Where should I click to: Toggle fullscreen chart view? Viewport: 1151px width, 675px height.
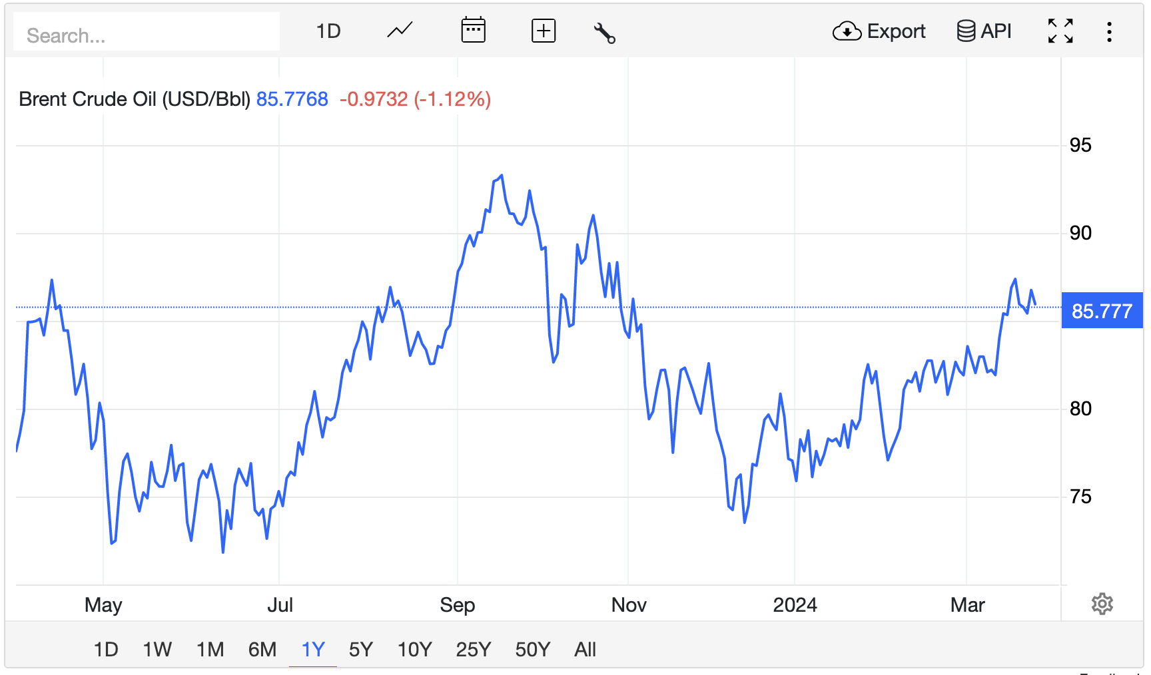1060,31
